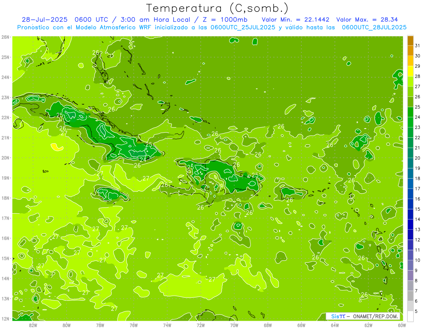Click the '0600UTC_28JUL2025' valid-until time text
Screen dimensions: 427x330
[374, 27]
